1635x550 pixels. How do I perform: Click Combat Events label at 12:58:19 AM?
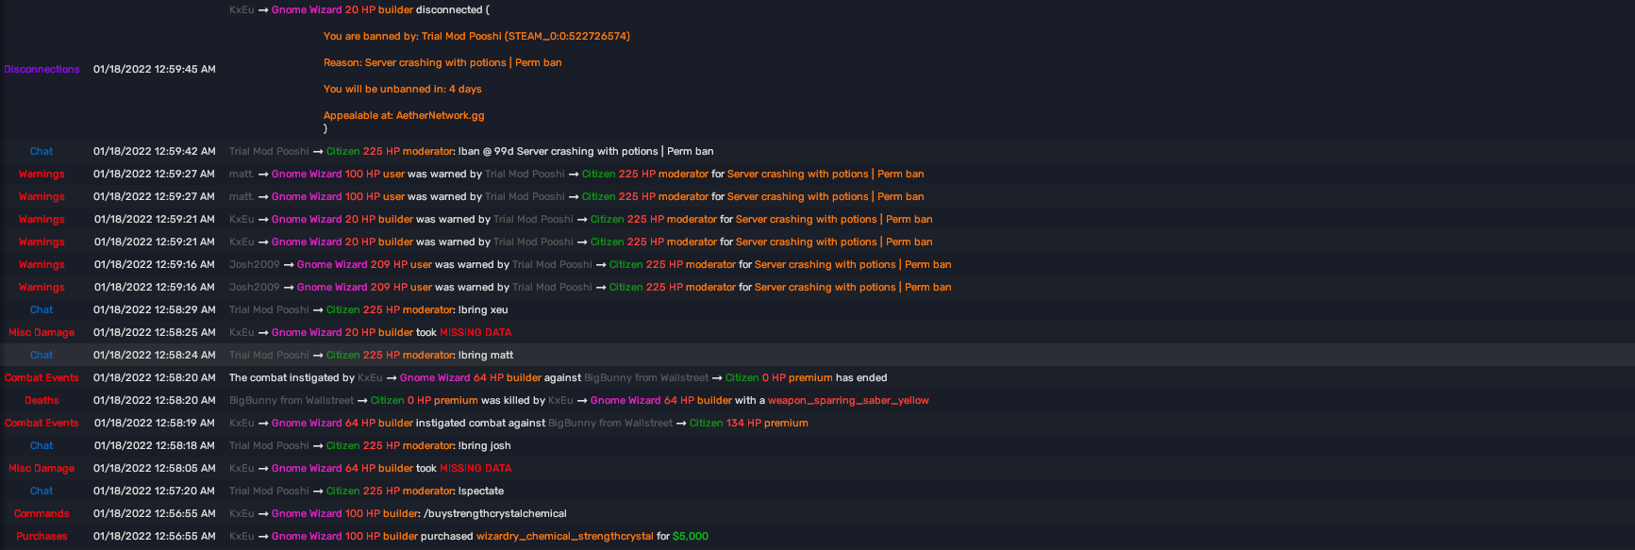point(42,424)
